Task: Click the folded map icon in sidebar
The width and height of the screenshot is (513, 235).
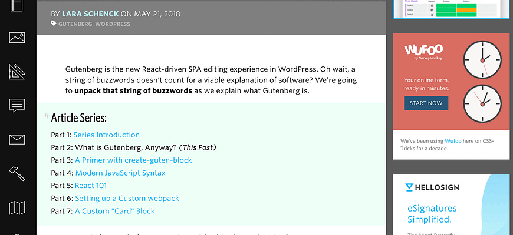Action: pyautogui.click(x=17, y=207)
